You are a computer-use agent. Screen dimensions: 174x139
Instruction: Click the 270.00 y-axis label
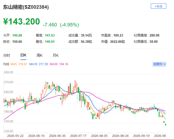pyautogui.click(x=8, y=82)
